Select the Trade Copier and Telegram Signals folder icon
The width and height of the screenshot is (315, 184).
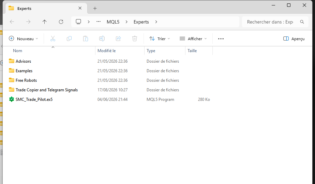coord(12,90)
